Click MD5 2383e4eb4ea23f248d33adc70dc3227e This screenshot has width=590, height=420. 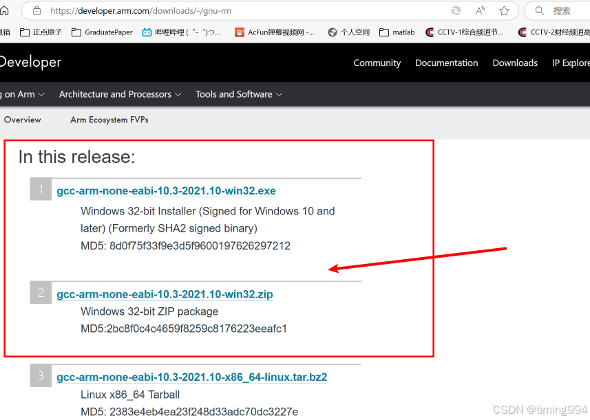[x=189, y=412]
